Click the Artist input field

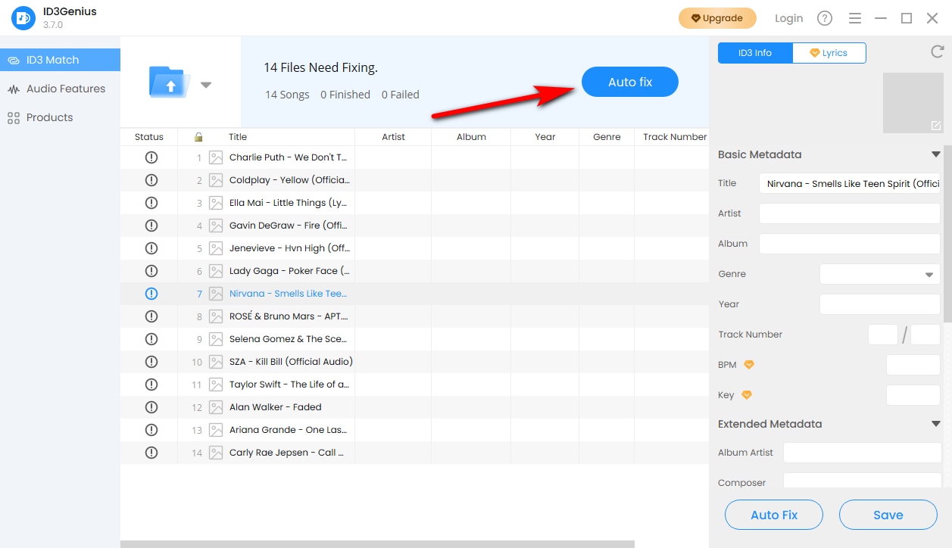(849, 213)
